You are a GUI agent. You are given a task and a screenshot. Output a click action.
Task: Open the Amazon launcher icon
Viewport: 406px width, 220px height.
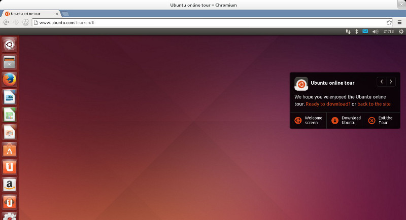point(10,185)
